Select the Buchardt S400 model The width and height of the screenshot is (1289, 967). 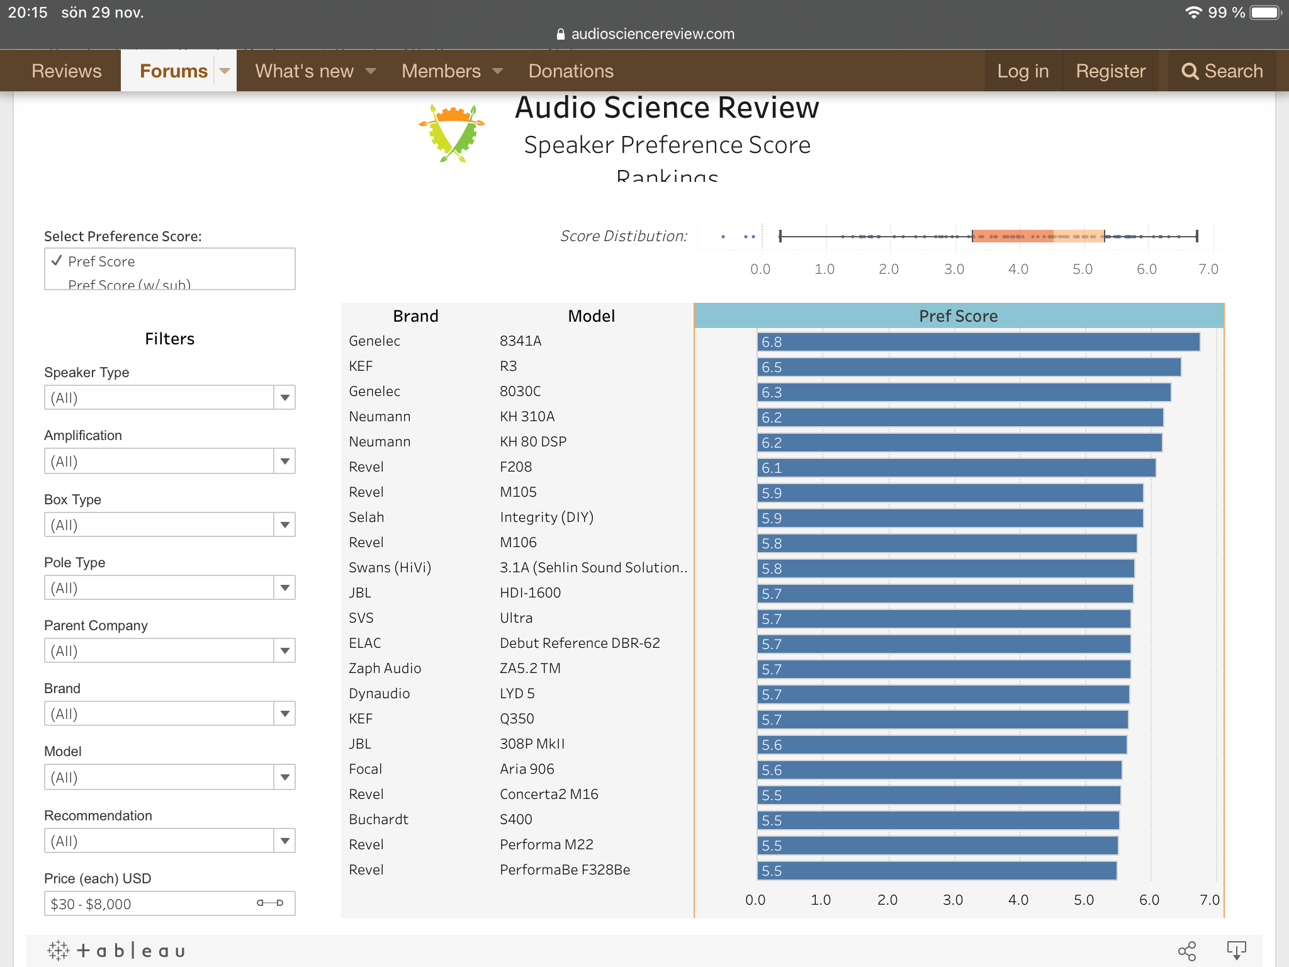tap(515, 820)
